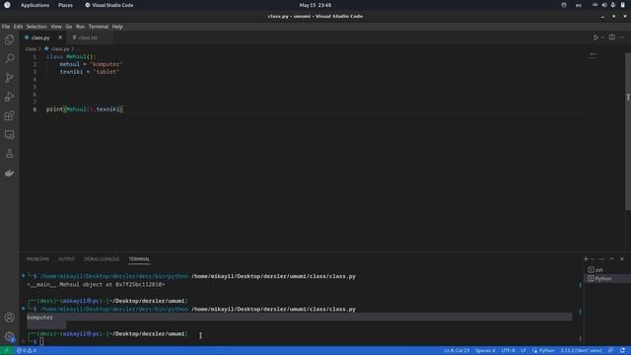Open the editor More Actions ellipsis

pyautogui.click(x=622, y=37)
